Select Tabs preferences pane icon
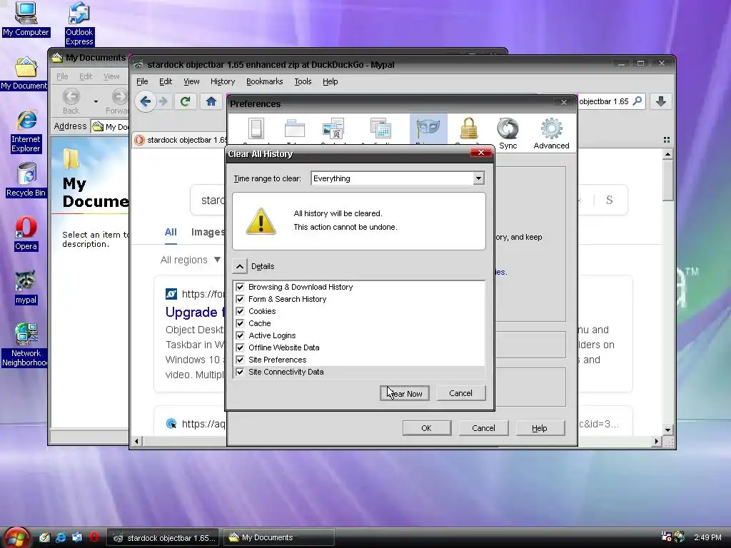 [295, 129]
